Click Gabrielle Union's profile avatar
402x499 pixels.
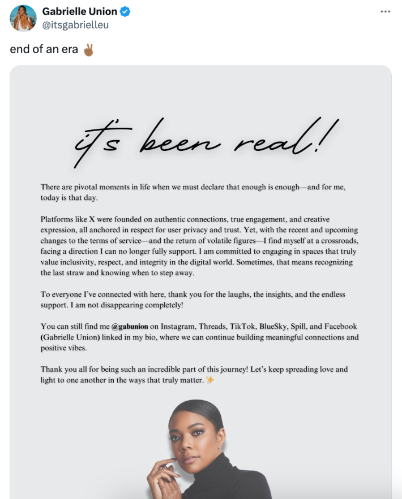click(23, 18)
